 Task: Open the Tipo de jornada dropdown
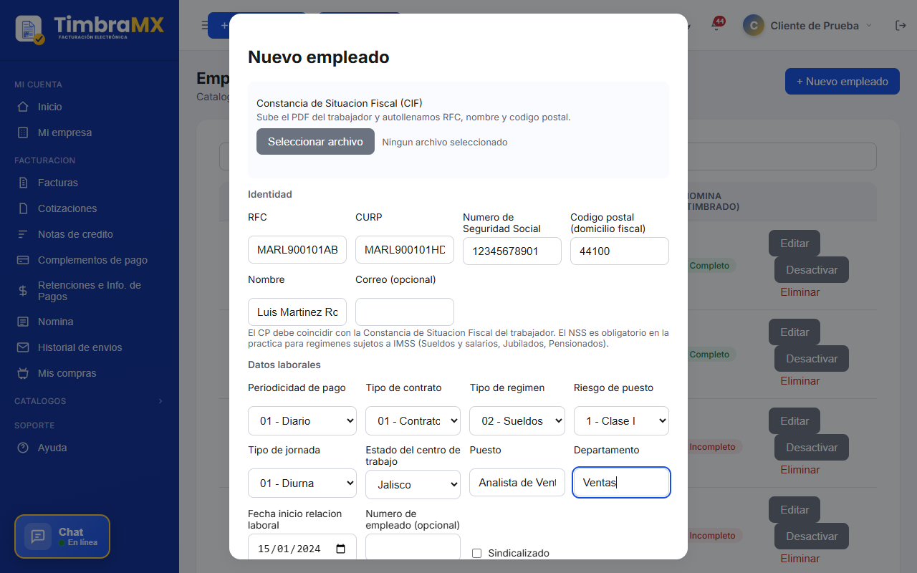[302, 483]
